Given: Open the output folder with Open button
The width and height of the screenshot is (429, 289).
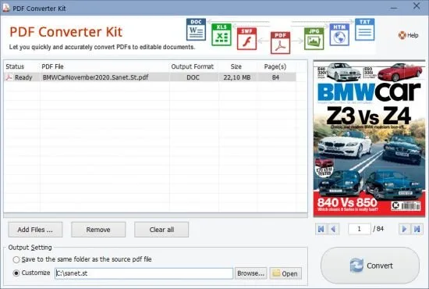Looking at the screenshot, I should point(285,273).
